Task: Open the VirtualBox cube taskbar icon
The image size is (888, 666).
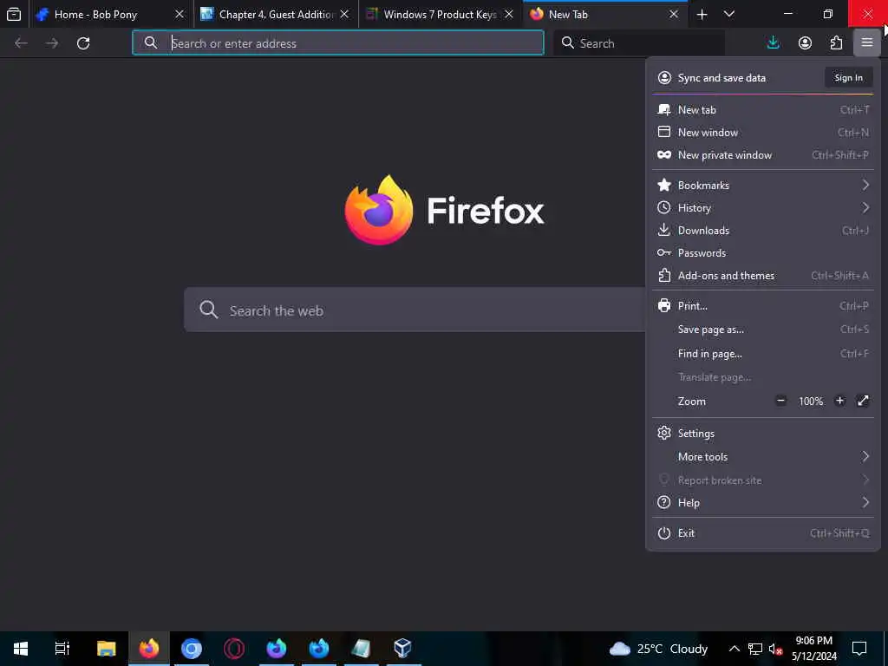Action: click(402, 649)
